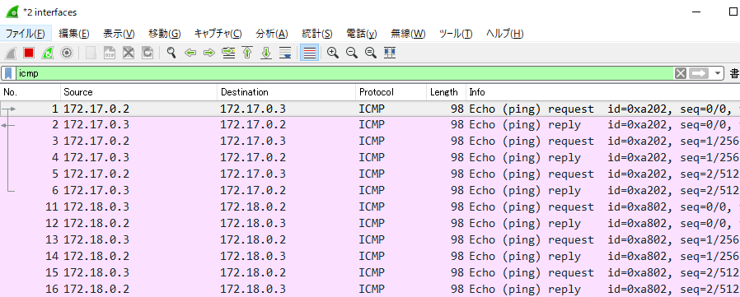Screen dimensions: 740x297
Task: Click the filter bookmark icon
Action: [9, 73]
